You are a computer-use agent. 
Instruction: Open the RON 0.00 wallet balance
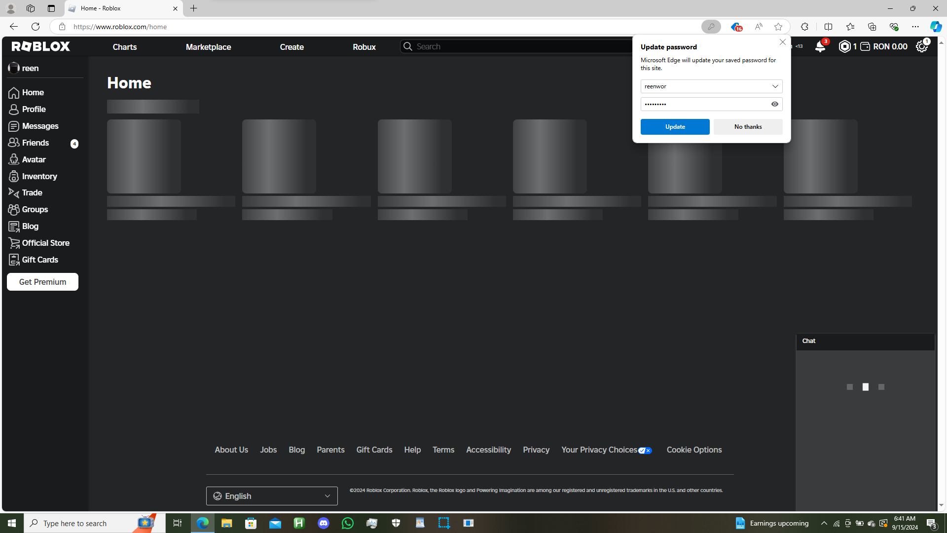884,46
